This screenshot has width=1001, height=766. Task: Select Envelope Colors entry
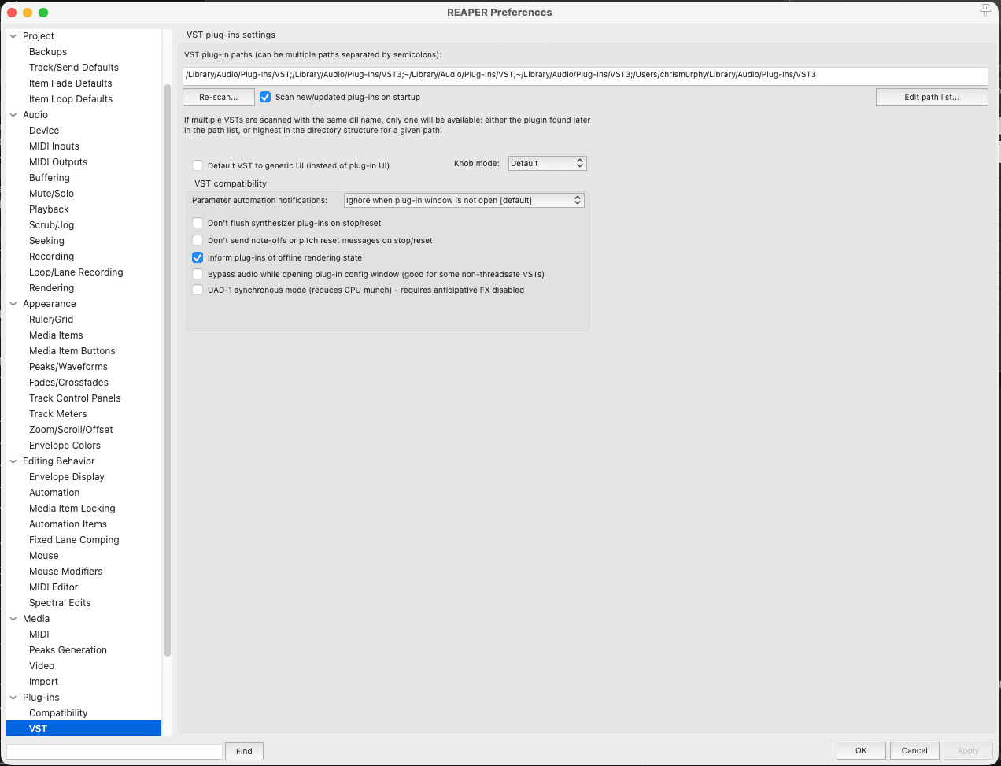pos(65,446)
